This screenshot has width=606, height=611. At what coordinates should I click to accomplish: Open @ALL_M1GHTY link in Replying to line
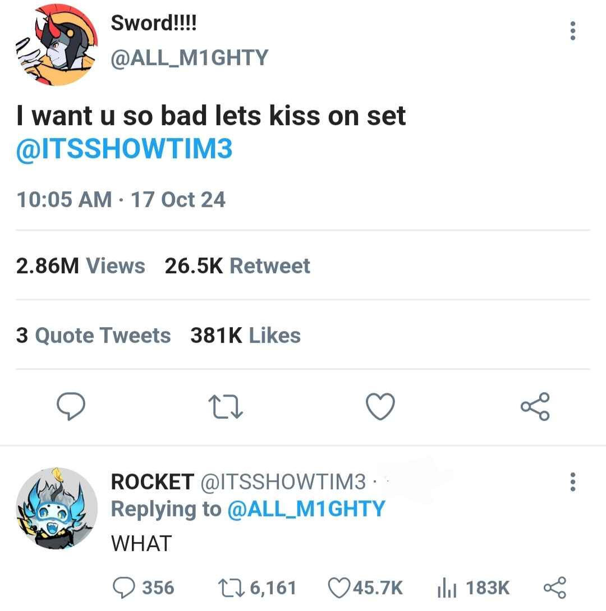[x=306, y=509]
